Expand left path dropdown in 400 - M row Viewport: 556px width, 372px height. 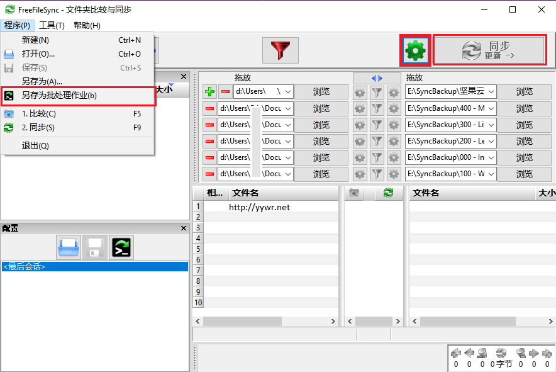click(288, 108)
